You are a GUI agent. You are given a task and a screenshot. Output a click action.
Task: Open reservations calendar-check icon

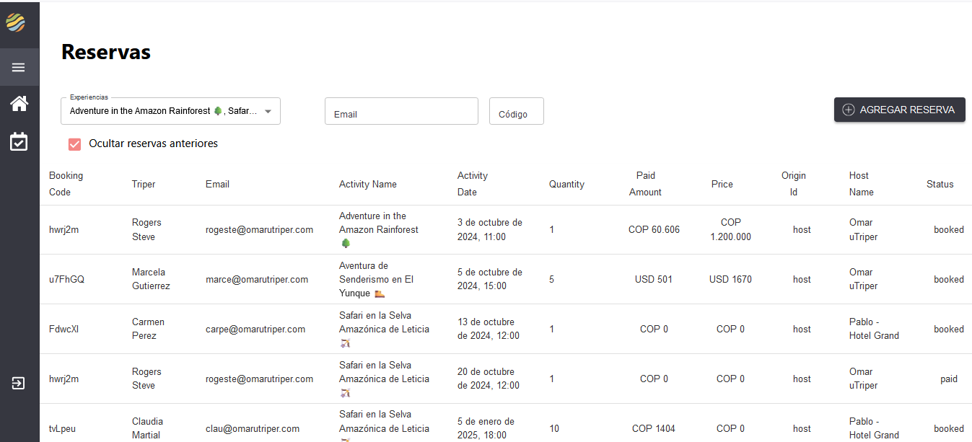click(x=19, y=141)
